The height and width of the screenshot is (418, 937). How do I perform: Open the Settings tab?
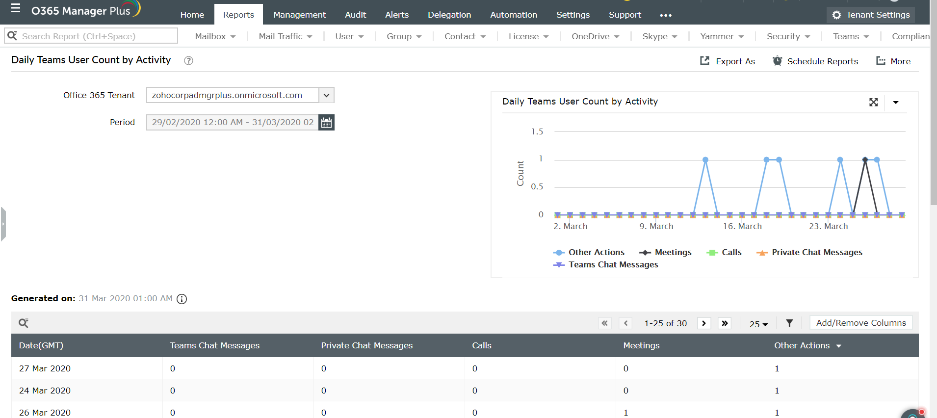tap(573, 15)
